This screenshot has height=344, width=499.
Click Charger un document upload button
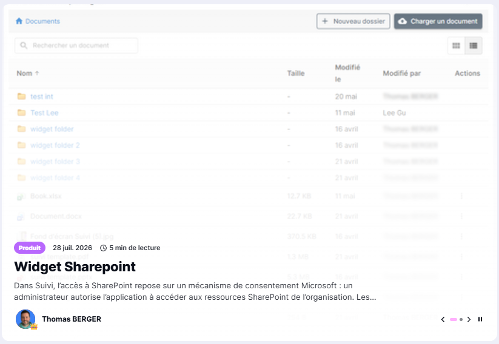438,21
